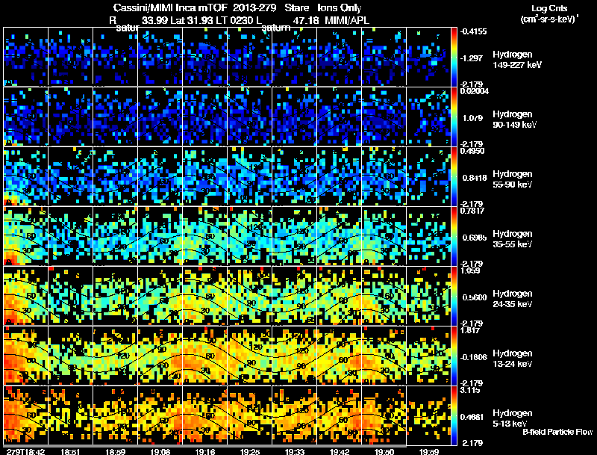
Task: Click the '0.02004' colorbar value
Action: [475, 91]
